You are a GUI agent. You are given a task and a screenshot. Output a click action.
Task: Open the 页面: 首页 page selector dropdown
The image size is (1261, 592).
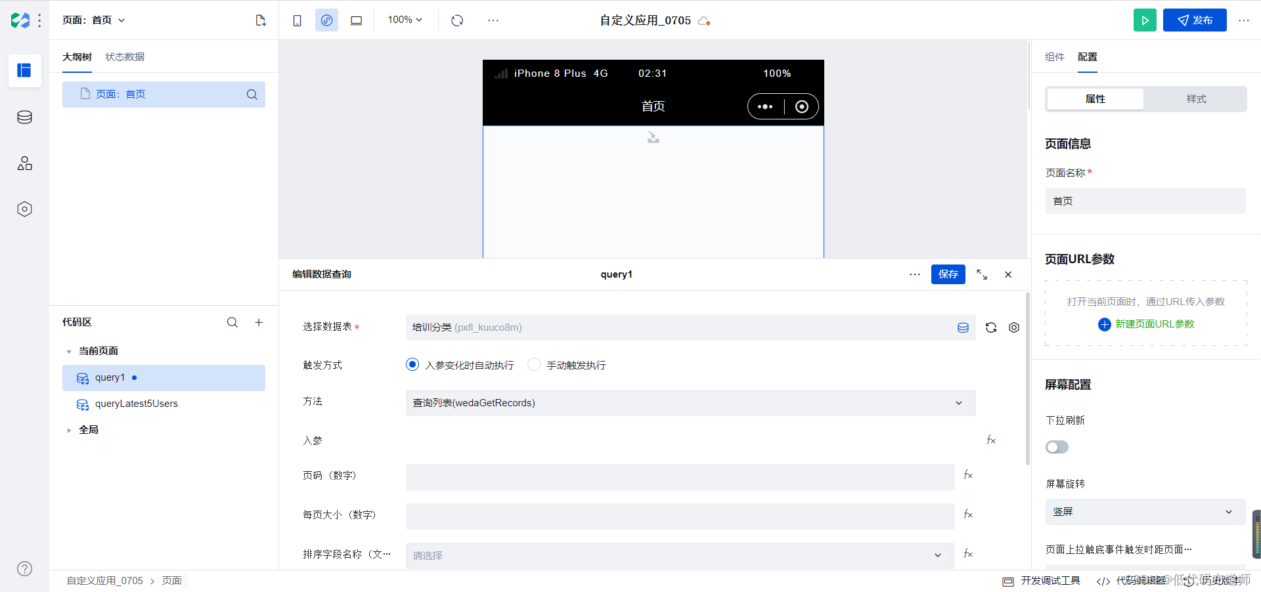click(93, 20)
